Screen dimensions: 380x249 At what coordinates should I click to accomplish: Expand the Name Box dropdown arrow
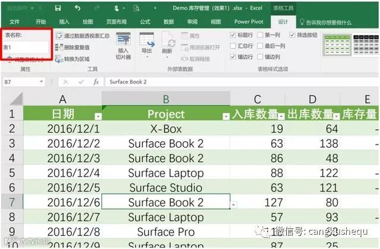pos(42,82)
